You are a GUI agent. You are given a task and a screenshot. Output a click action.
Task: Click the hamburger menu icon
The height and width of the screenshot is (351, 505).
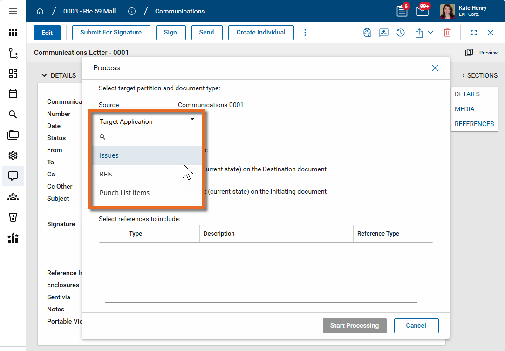click(x=13, y=11)
